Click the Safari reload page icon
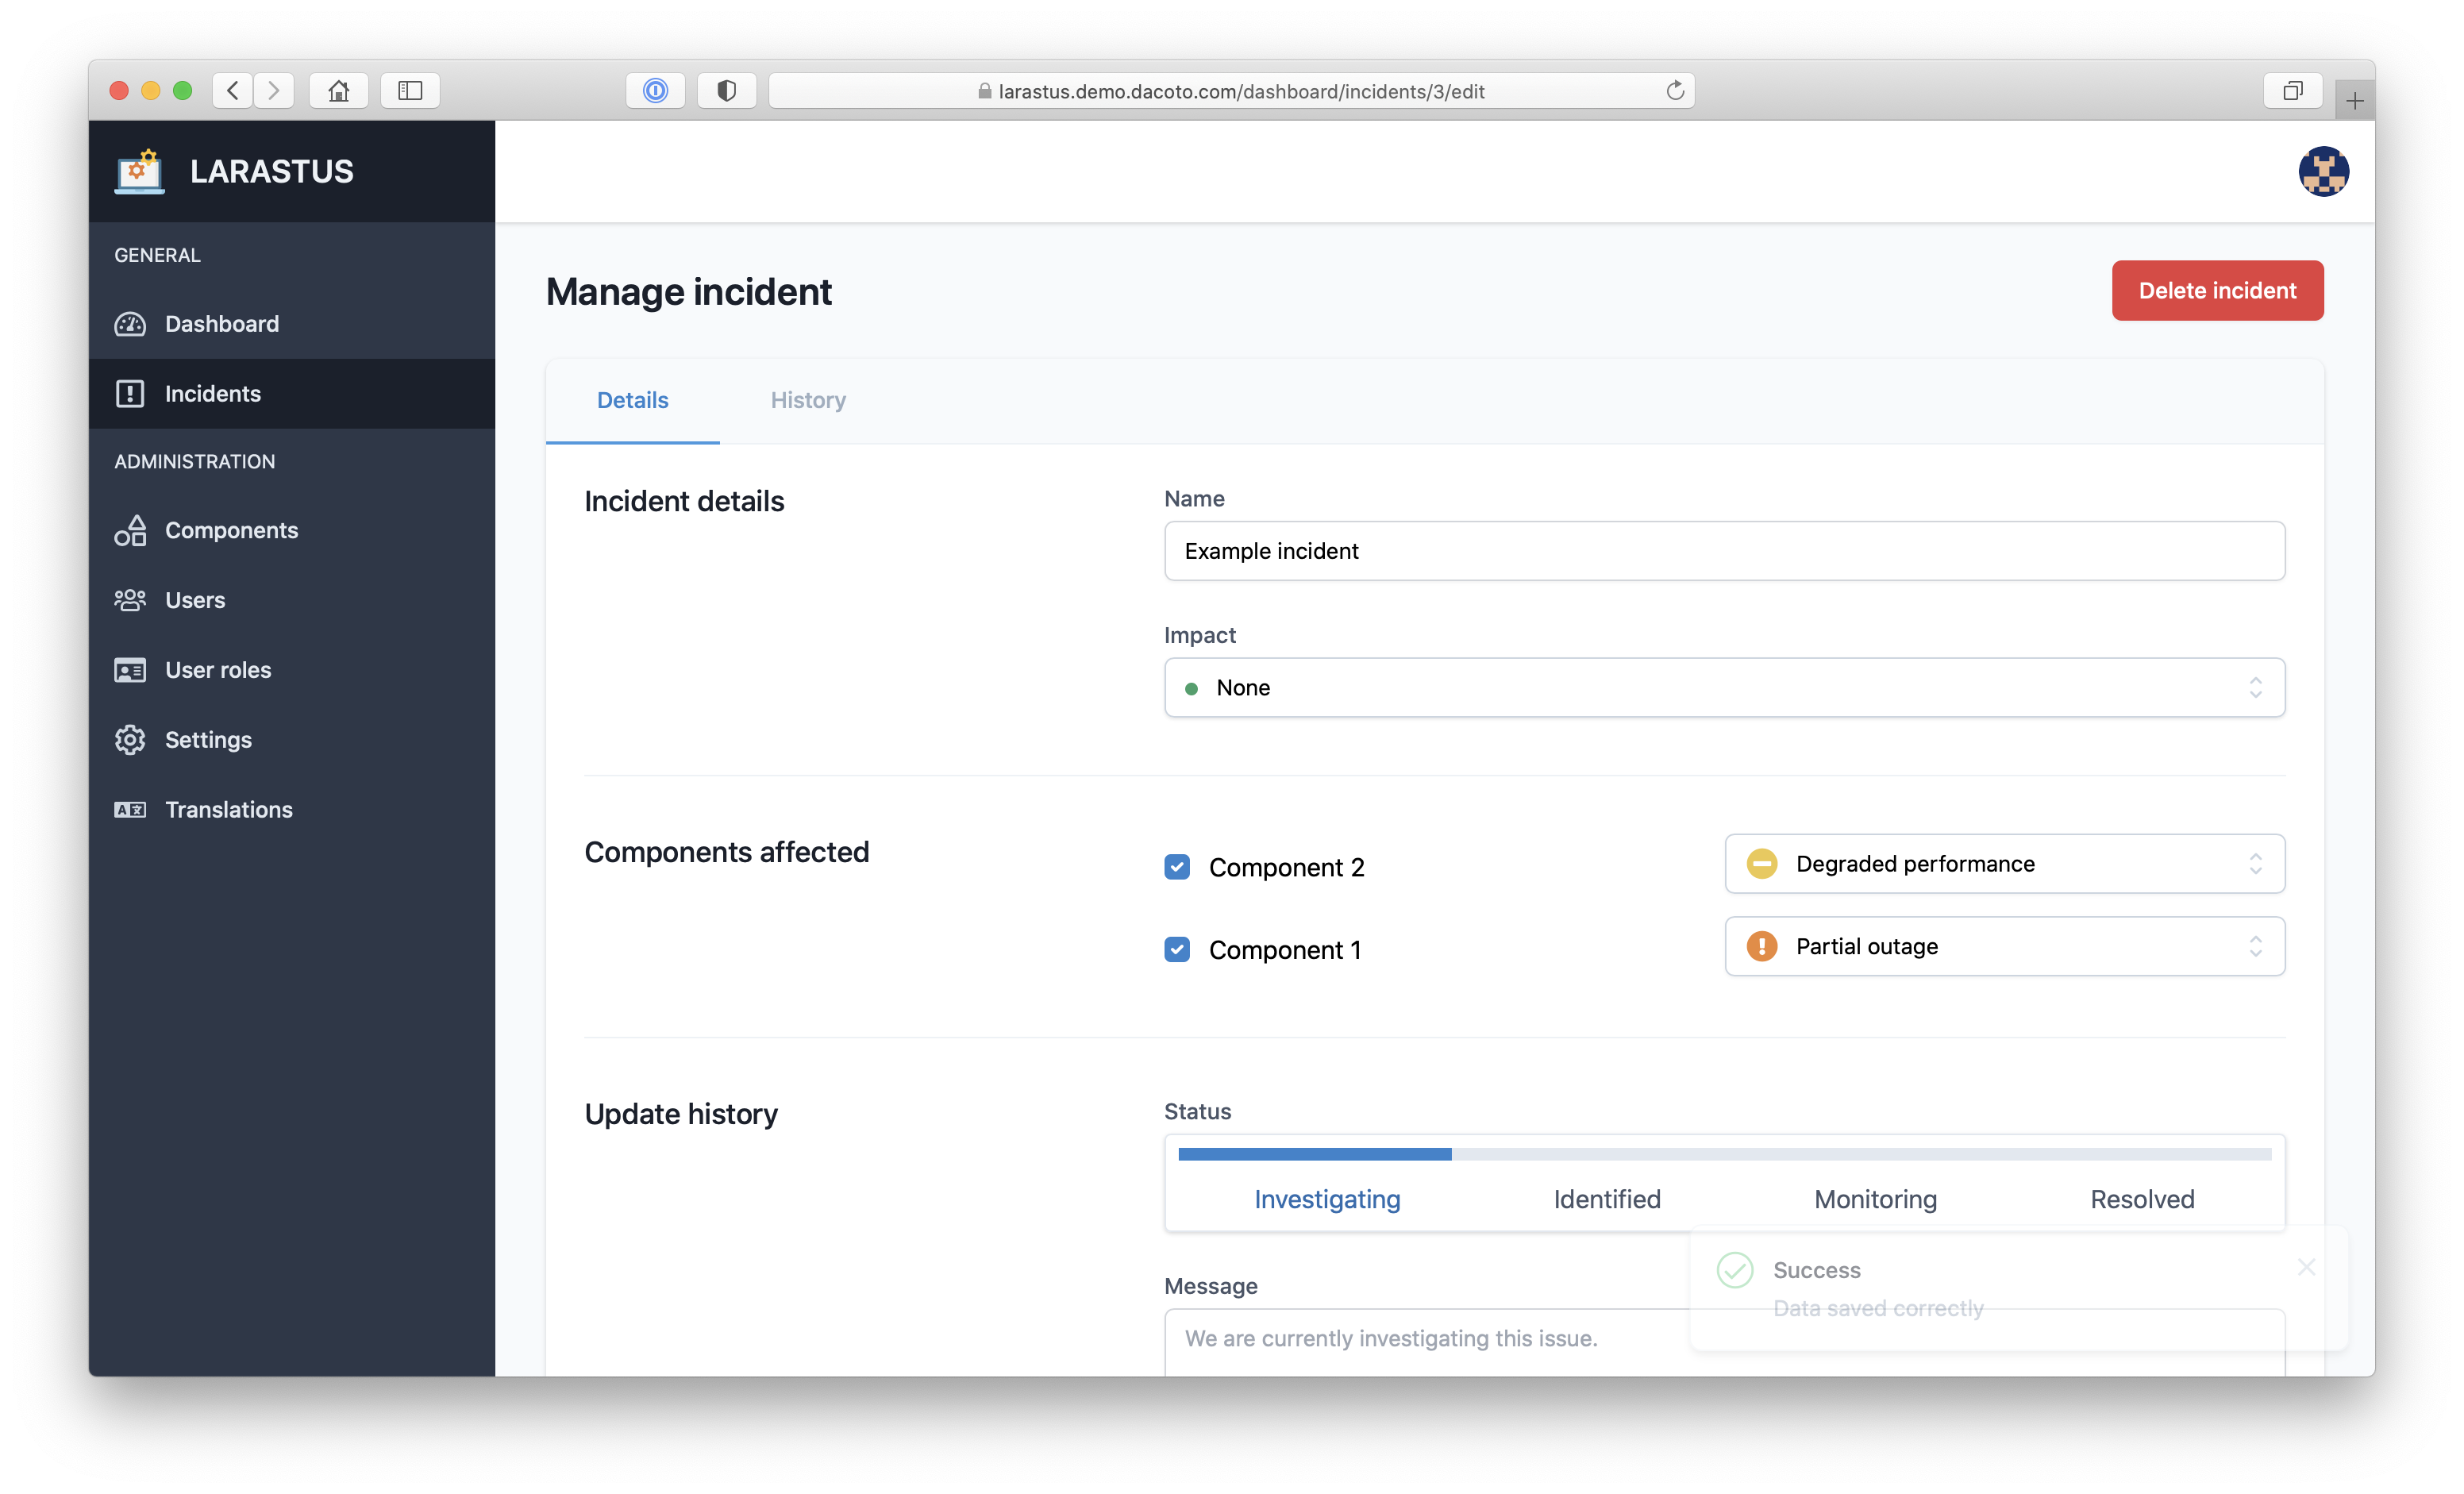Image resolution: width=2464 pixels, height=1494 pixels. click(1675, 91)
